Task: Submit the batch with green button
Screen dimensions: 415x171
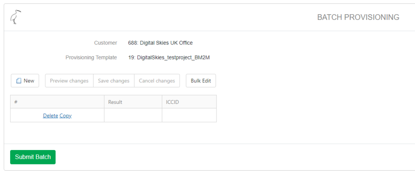Action: 33,157
